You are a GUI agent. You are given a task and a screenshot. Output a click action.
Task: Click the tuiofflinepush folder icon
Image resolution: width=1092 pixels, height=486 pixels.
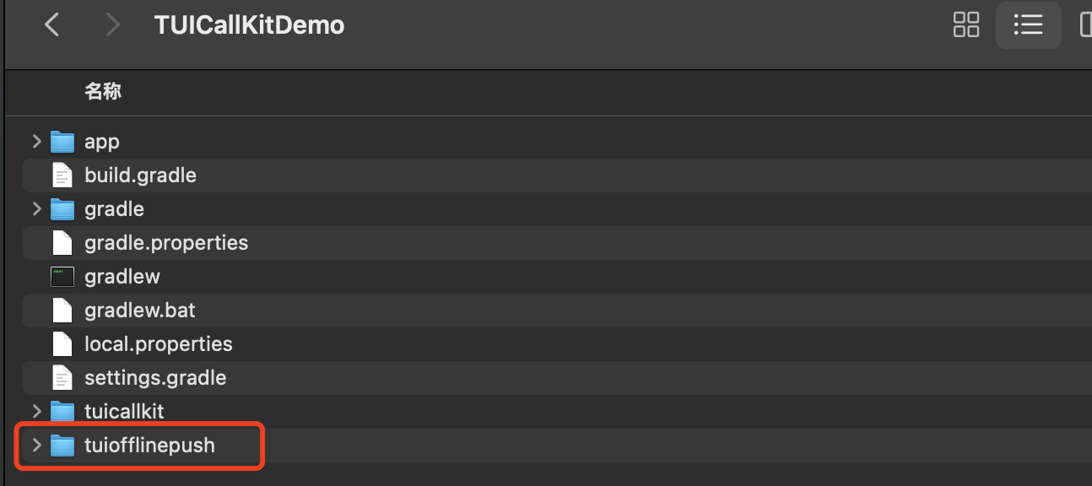coord(62,445)
